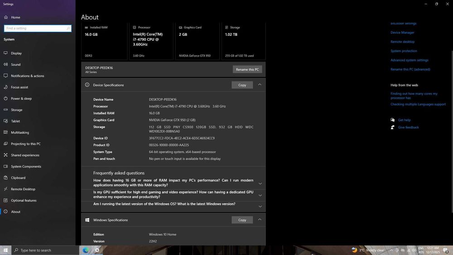Open Finding out how many cores link
This screenshot has width=453, height=255.
(414, 96)
